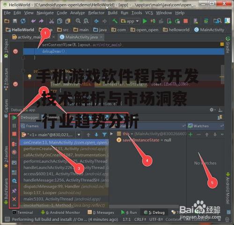This screenshot has height=225, width=234.
Task: Select the Debugger tab in Debug panel
Action: pyautogui.click(x=29, y=117)
